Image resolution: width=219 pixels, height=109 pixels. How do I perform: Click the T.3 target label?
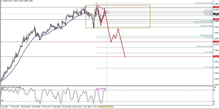pyautogui.click(x=209, y=67)
